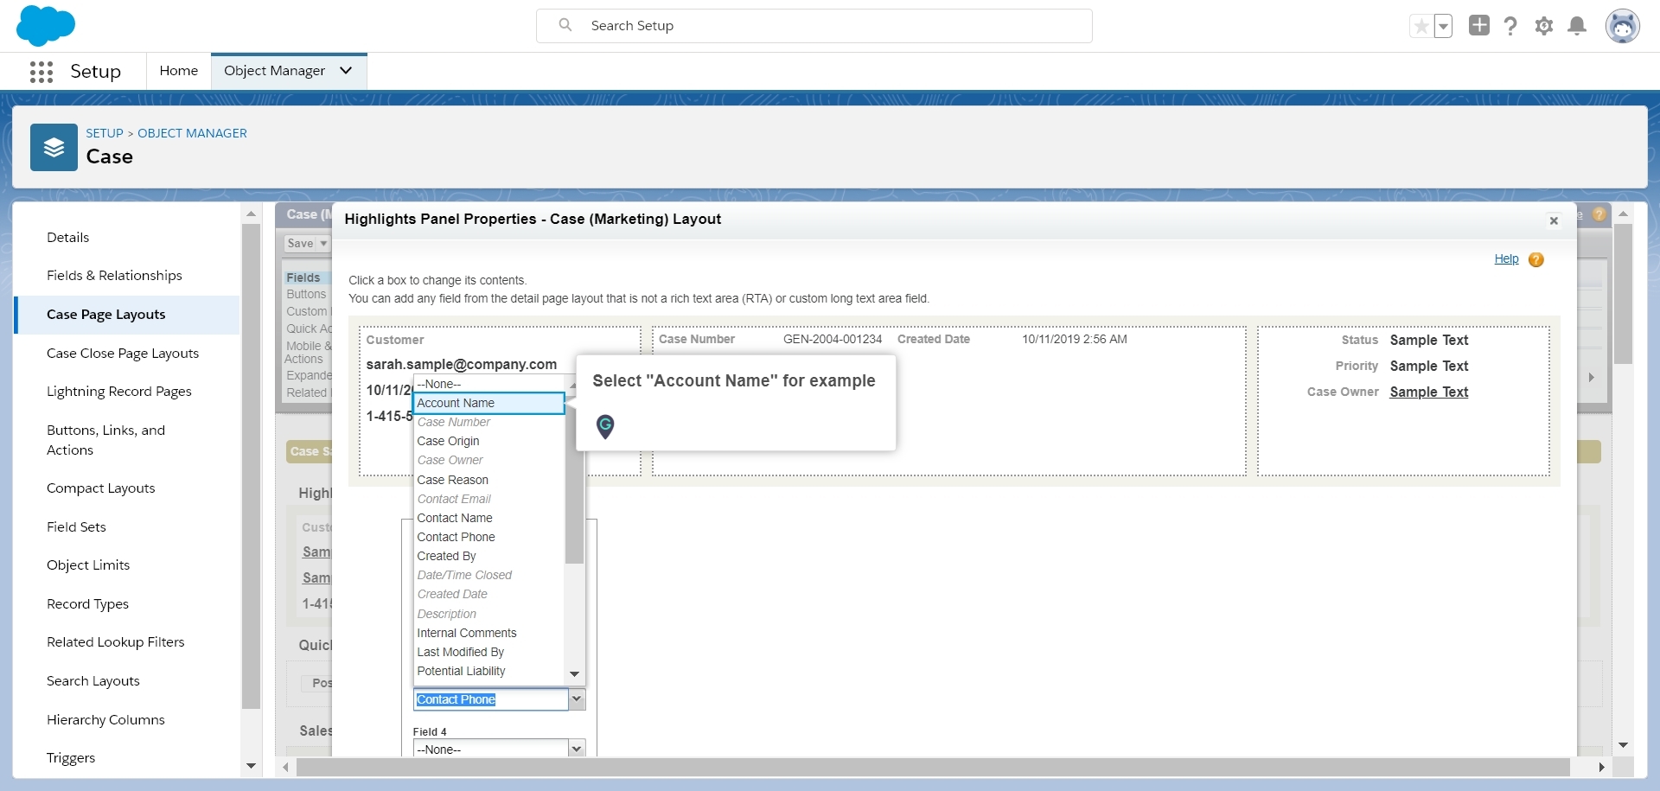Viewport: 1660px width, 791px height.
Task: Choose Contact Name from the list
Action: tap(488, 518)
